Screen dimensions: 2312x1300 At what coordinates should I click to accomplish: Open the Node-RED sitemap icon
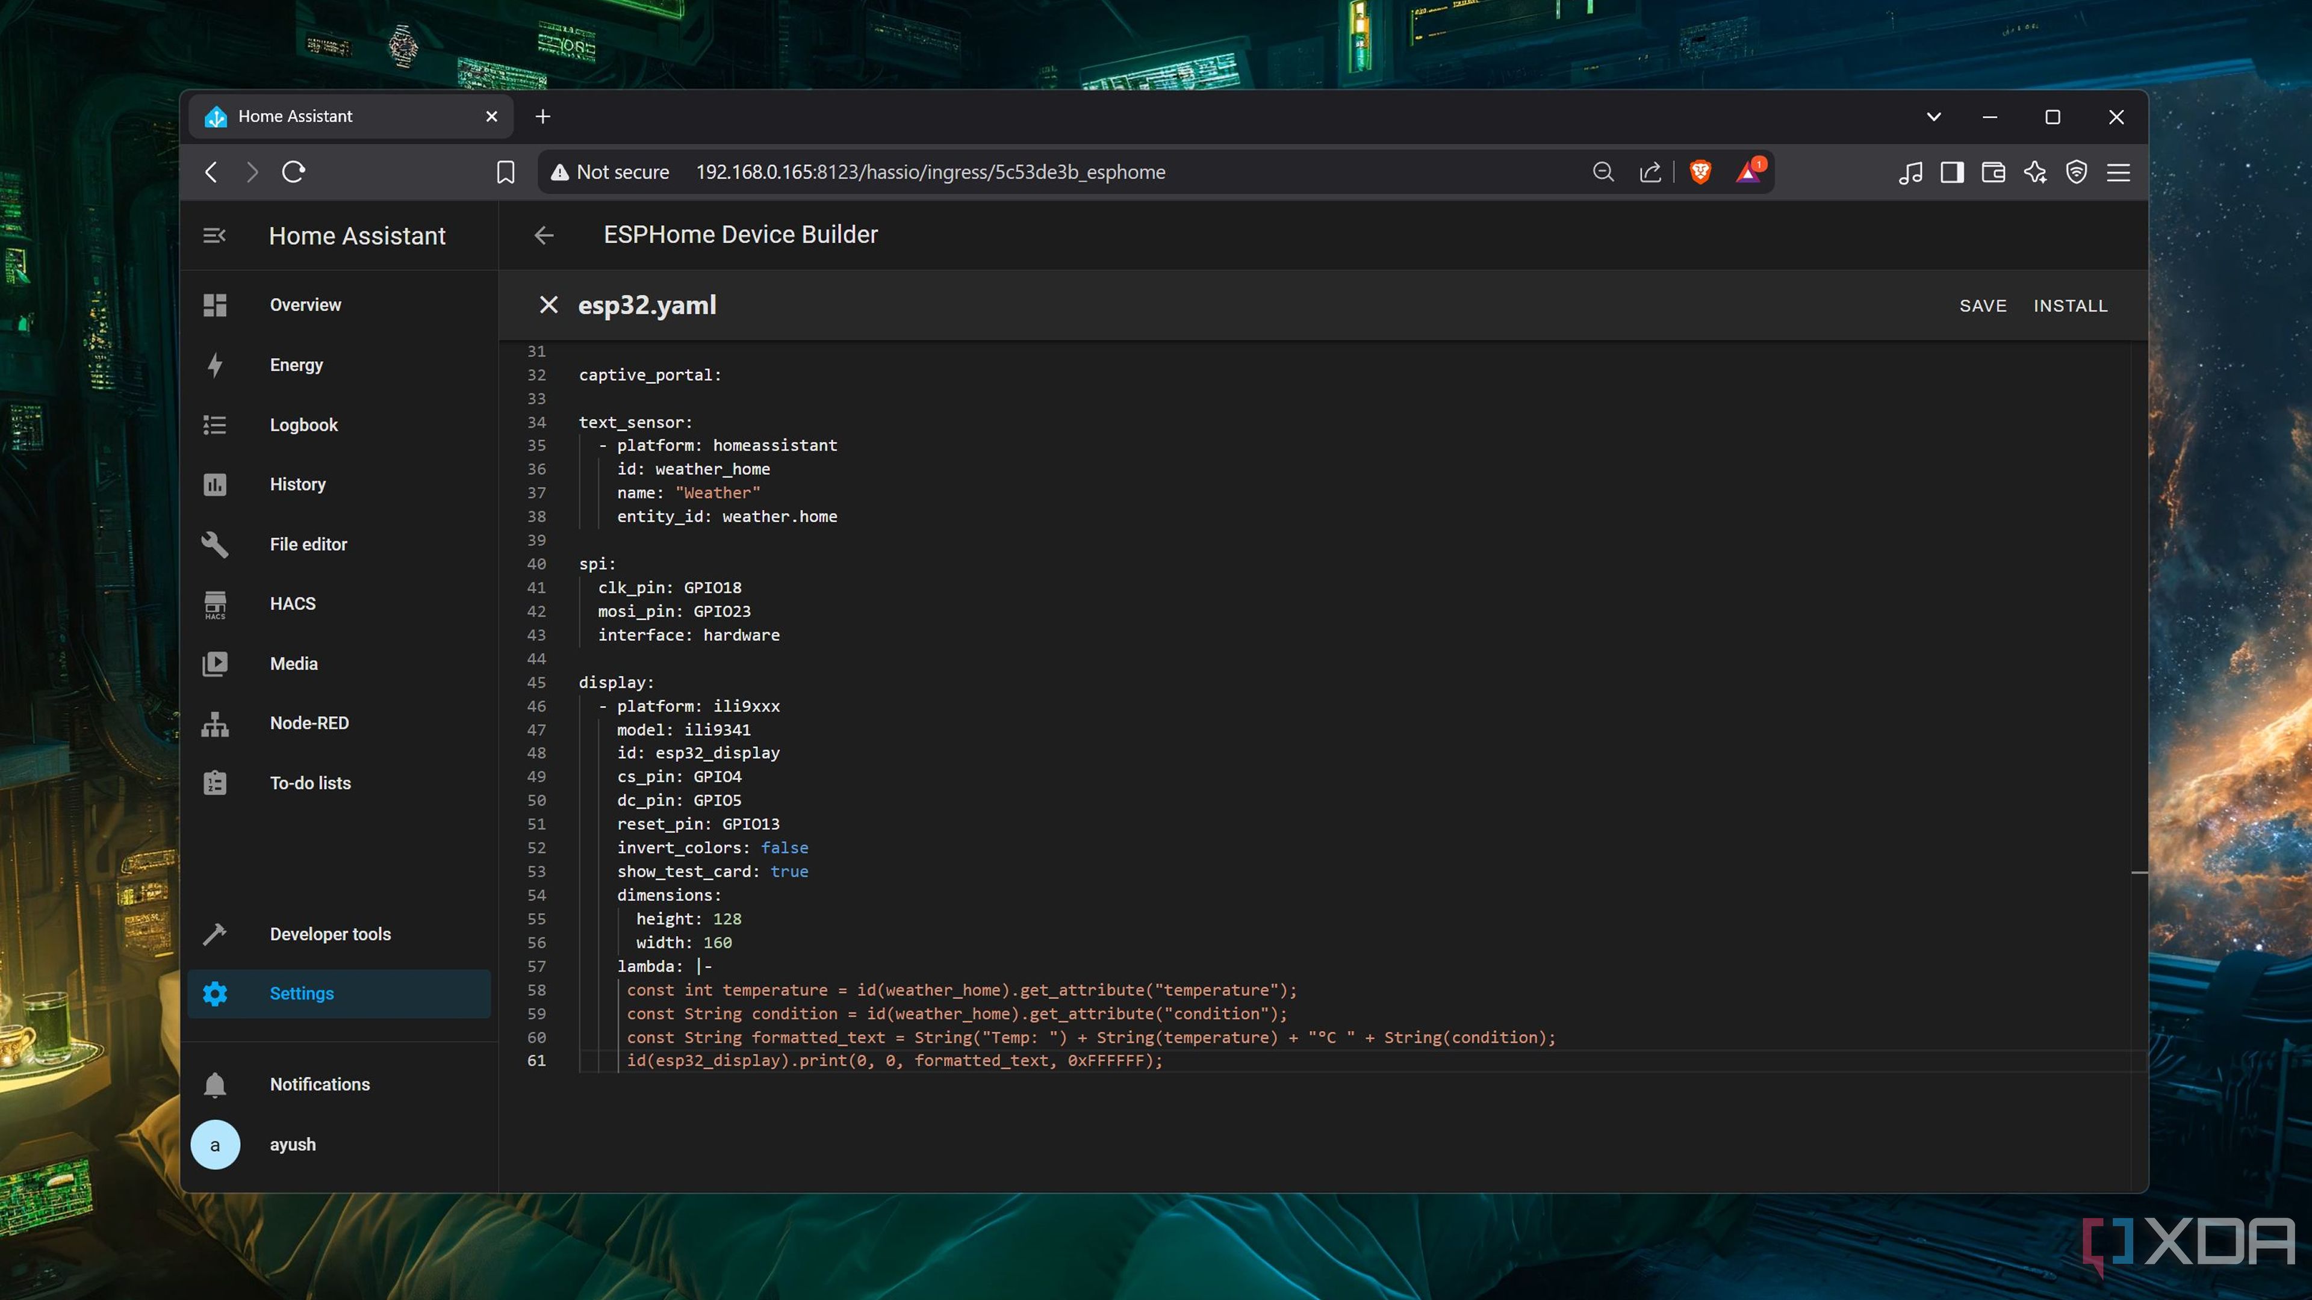coord(214,724)
